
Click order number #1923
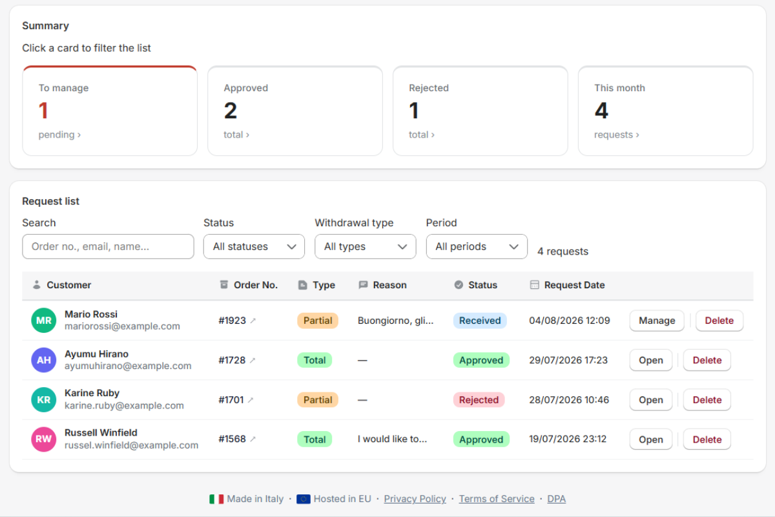tap(232, 321)
